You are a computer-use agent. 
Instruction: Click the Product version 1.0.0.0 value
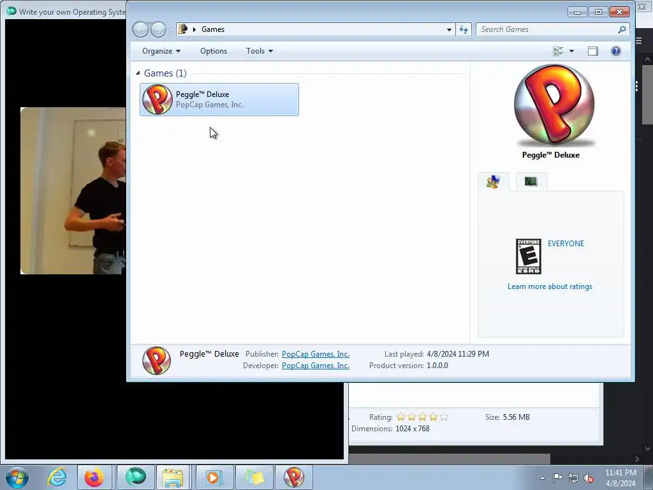(437, 366)
